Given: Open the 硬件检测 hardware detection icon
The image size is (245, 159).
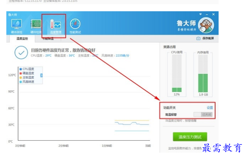Looking at the screenshot, I should (x=36, y=26).
